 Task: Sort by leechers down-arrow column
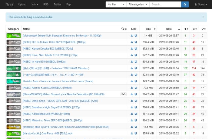(194, 29)
